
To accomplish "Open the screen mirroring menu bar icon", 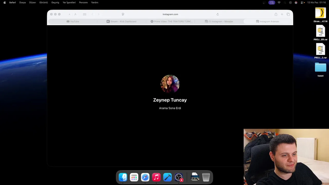I will (x=272, y=3).
